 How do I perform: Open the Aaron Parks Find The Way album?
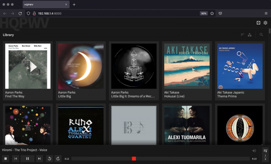click(28, 66)
